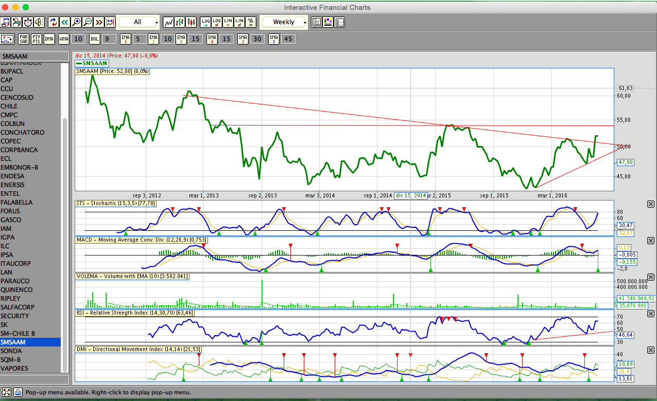The image size is (657, 401).
Task: Select the line chart style icon
Action: point(168,22)
